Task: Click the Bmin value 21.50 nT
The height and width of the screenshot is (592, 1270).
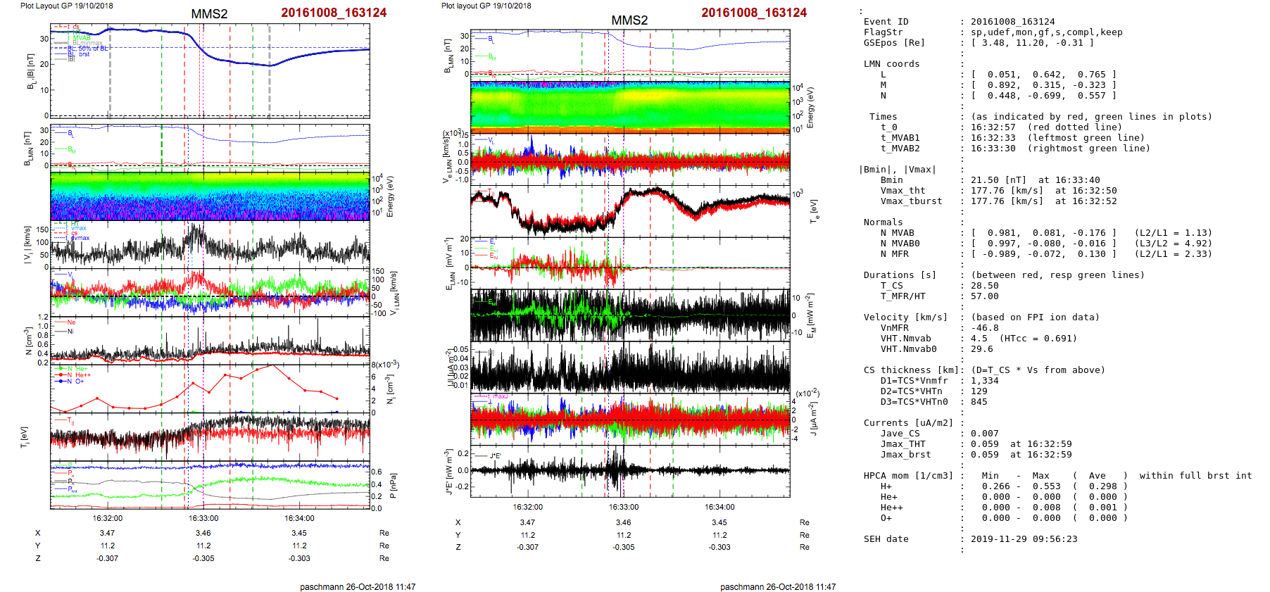Action: tap(991, 180)
